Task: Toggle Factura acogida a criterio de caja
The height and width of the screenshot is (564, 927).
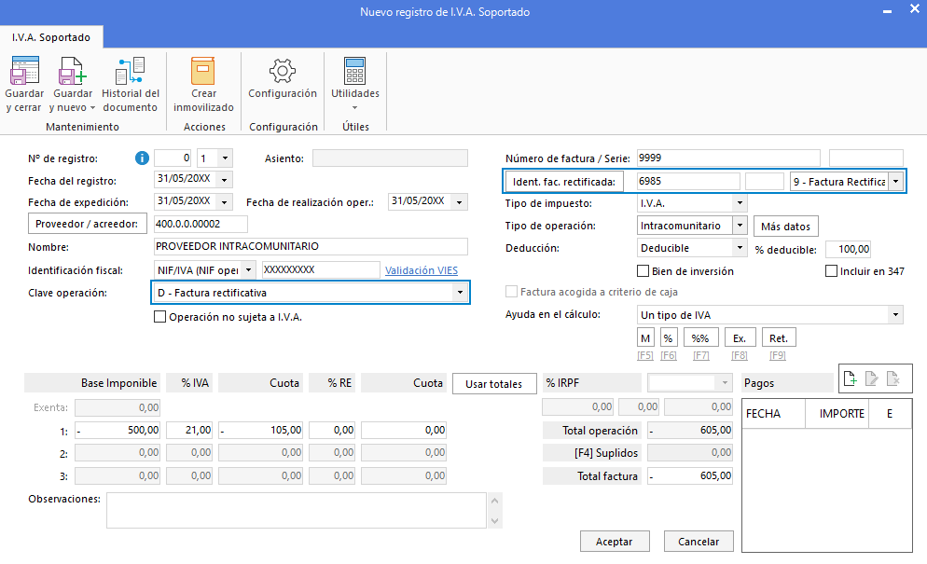Action: tap(511, 292)
